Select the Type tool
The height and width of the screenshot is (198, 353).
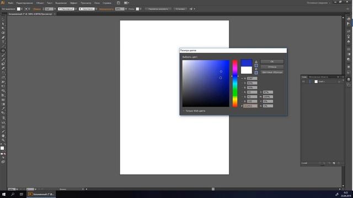pyautogui.click(x=3, y=42)
